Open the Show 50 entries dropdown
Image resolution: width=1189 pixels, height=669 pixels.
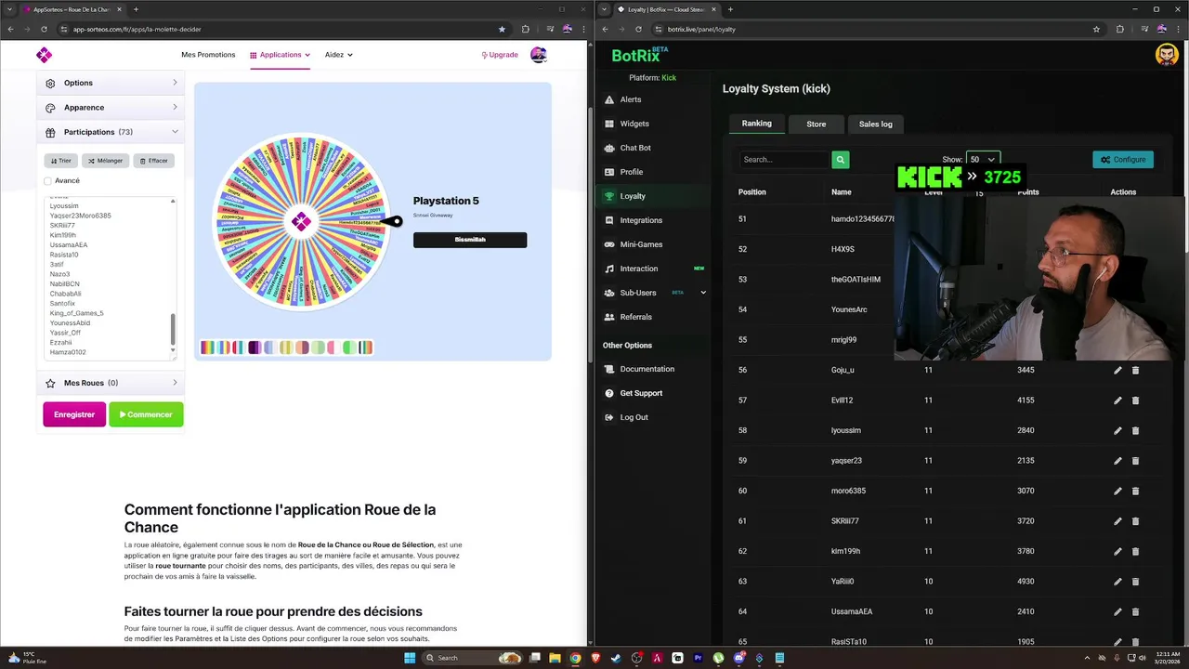(x=983, y=160)
